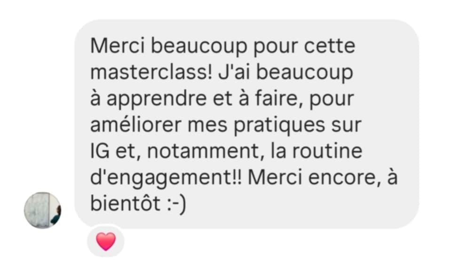Image resolution: width=468 pixels, height=266 pixels.
Task: Click the word "d'engagement!!"
Action: [x=166, y=178]
